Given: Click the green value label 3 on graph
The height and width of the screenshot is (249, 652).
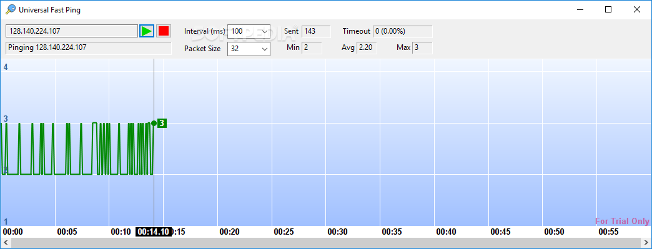Looking at the screenshot, I should click(162, 123).
